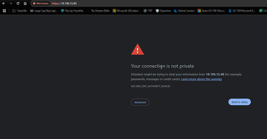Screen dimensions: 267x139
Task: Open the first Microsoft-logo bookmark
Action: click(x=126, y=11)
